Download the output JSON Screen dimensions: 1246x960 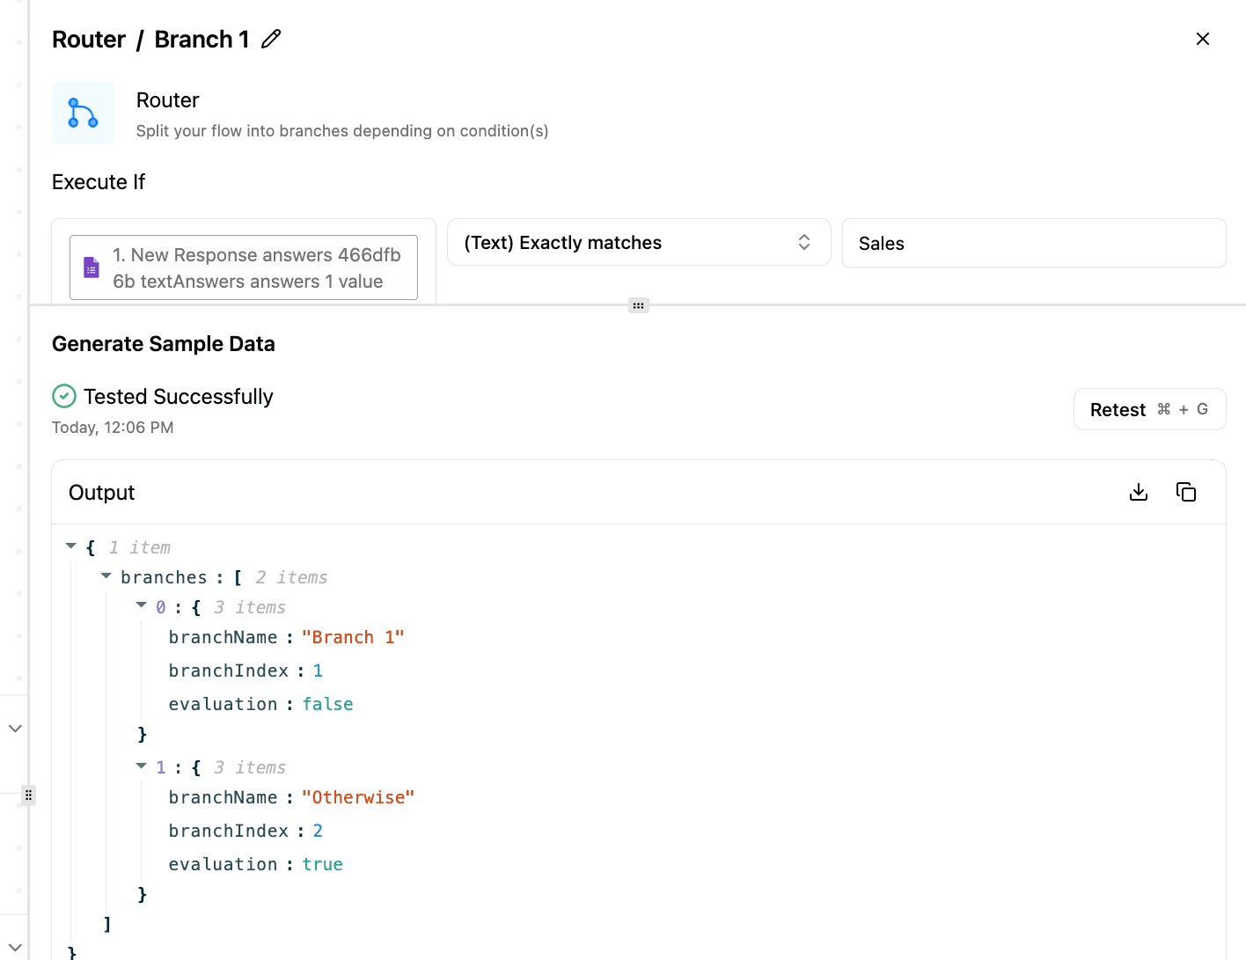coord(1138,492)
